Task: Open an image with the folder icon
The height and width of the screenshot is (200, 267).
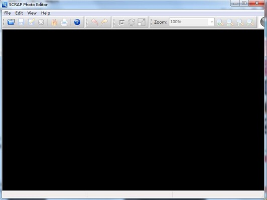Action: pos(11,22)
